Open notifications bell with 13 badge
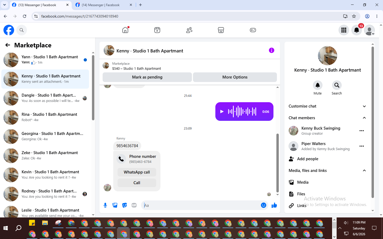 click(x=357, y=30)
